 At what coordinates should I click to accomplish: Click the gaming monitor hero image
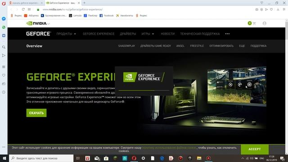click(x=237, y=86)
